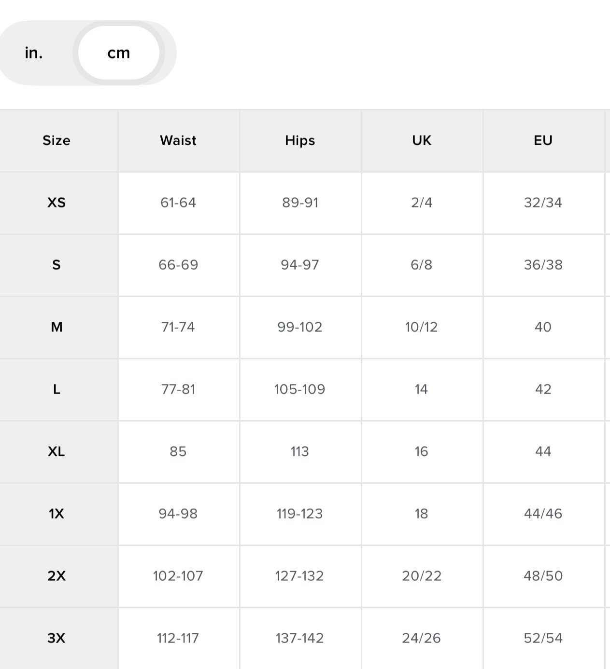Select the XS size row label

coord(57,203)
